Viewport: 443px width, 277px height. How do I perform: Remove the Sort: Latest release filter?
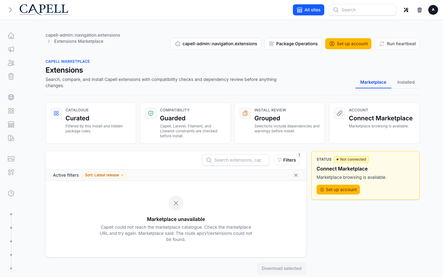tap(122, 175)
